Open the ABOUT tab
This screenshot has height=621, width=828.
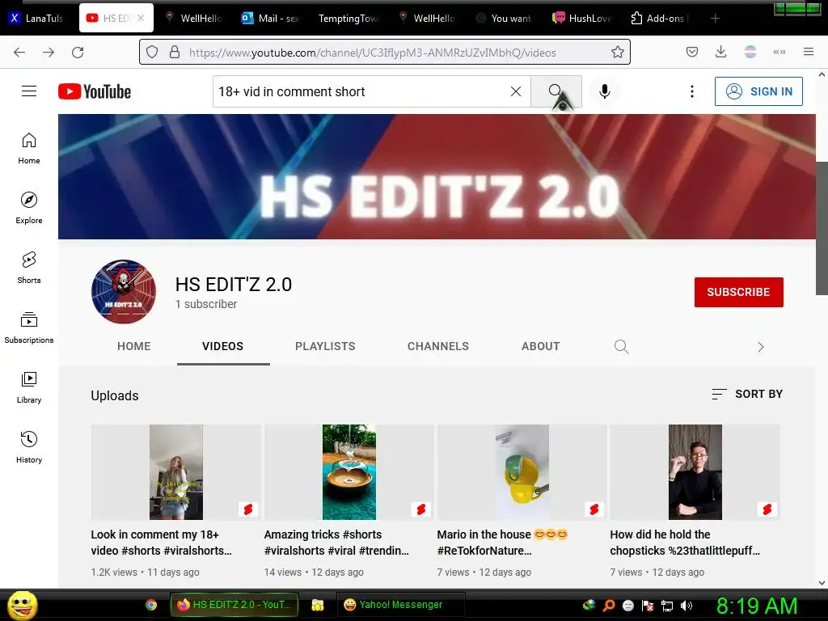[541, 346]
